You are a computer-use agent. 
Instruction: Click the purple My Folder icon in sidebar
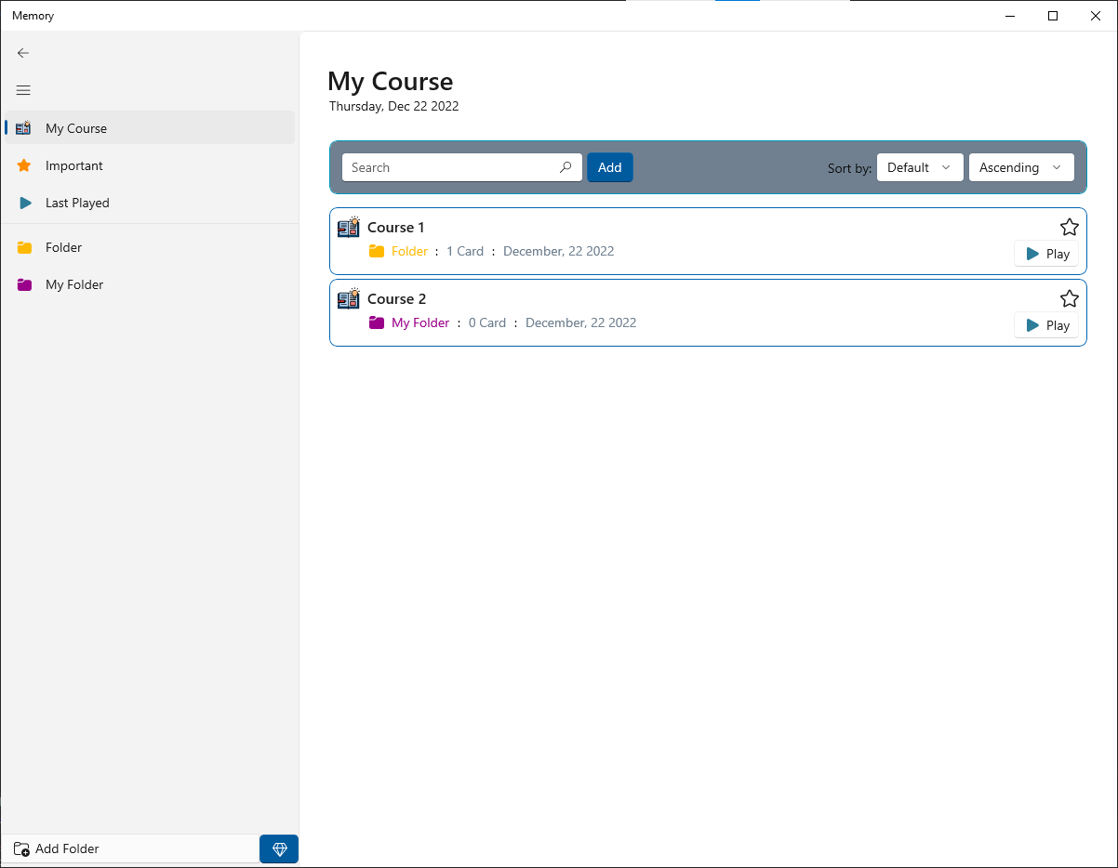click(24, 284)
